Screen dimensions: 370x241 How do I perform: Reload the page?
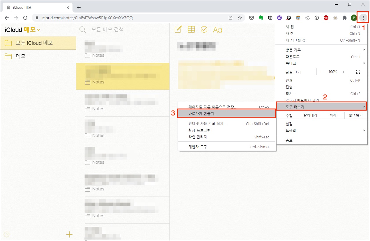[x=25, y=18]
